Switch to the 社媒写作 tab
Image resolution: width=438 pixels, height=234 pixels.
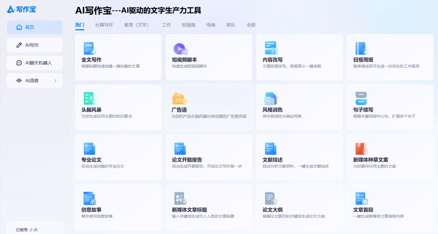pos(104,25)
